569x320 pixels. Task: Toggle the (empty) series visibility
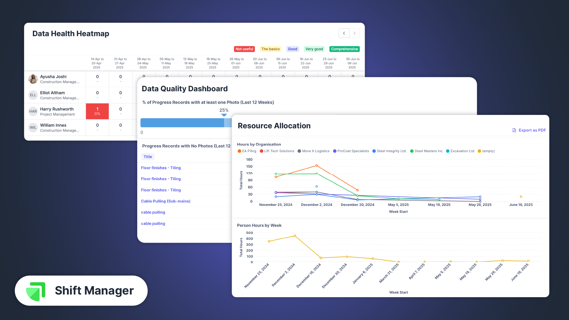(486, 151)
